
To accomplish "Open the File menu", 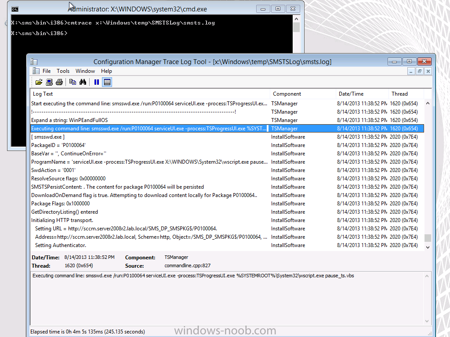I will [47, 71].
